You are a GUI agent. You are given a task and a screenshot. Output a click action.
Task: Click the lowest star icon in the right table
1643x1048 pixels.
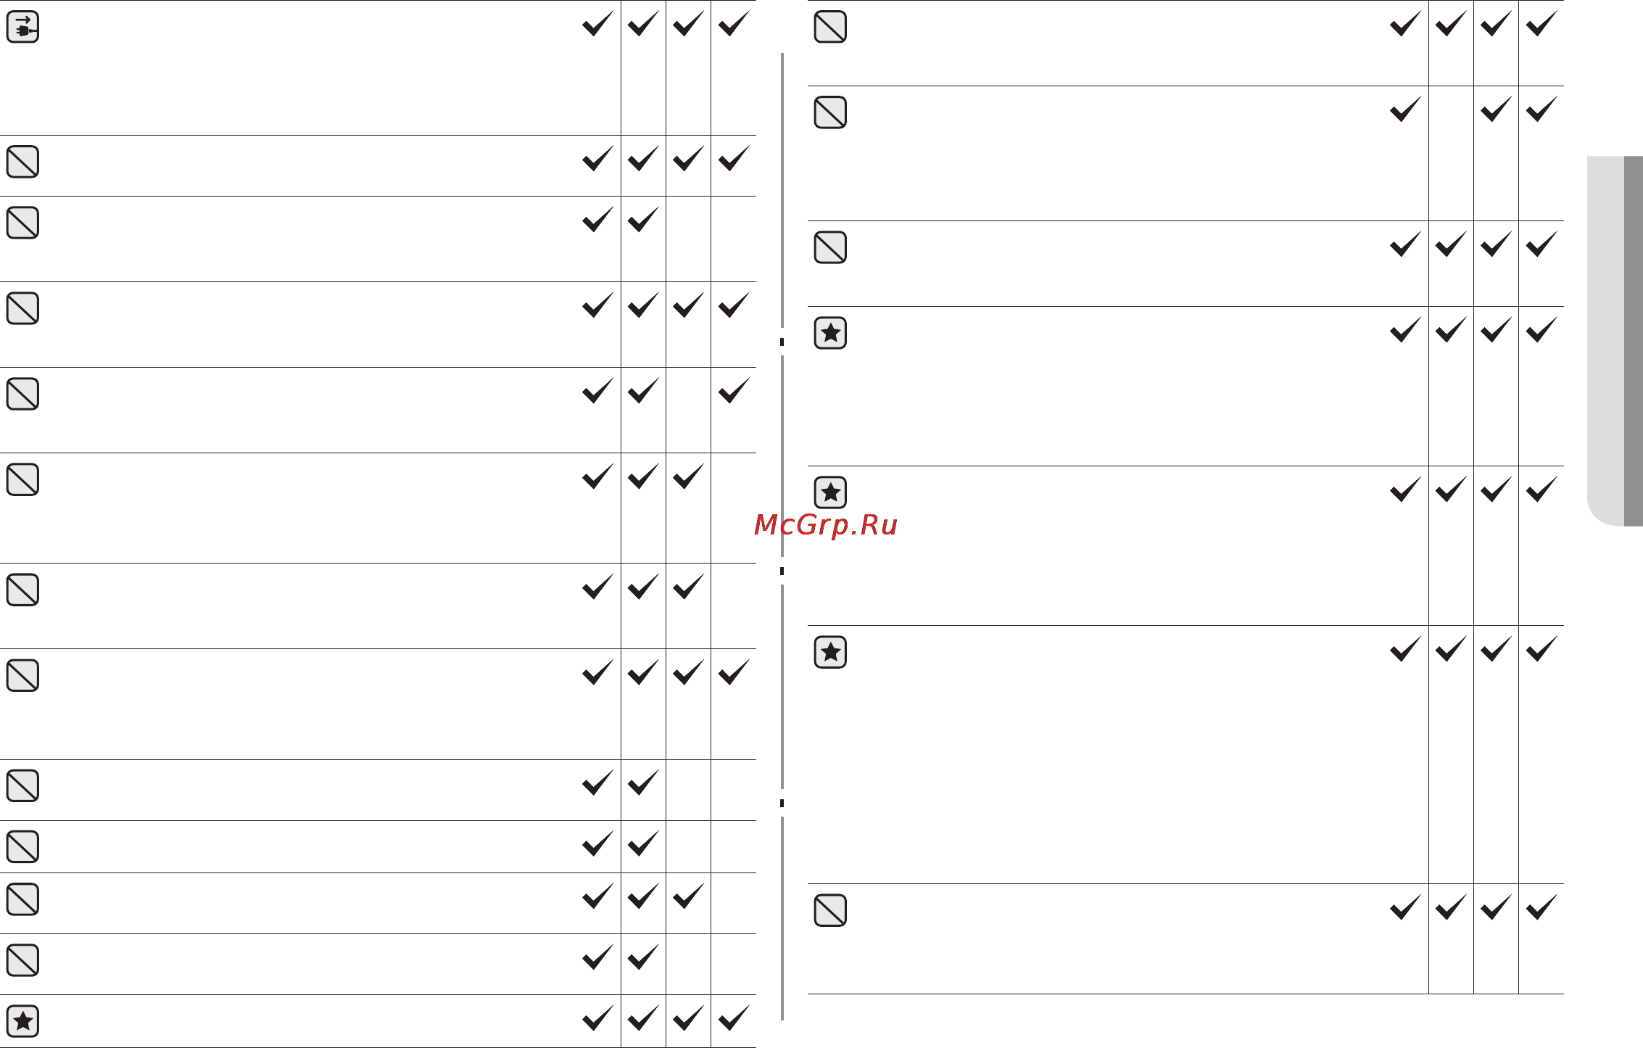[830, 652]
